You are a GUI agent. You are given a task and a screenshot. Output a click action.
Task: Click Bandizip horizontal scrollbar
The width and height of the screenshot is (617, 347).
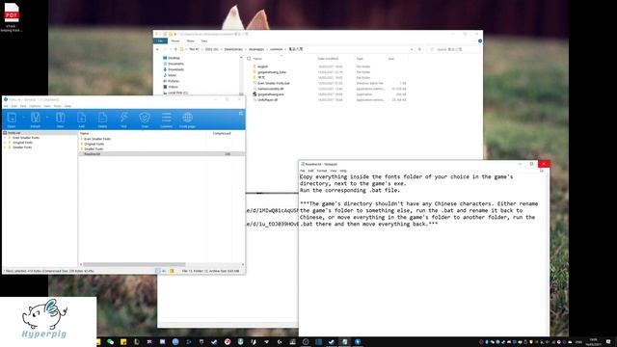pos(135,264)
